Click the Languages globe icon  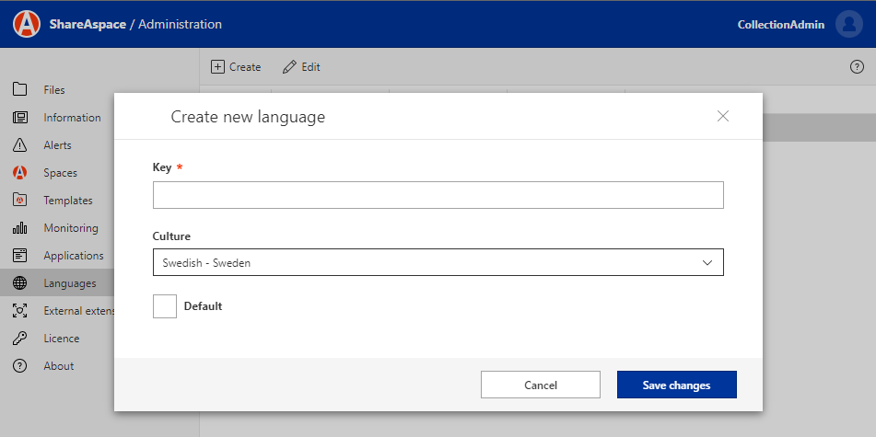[x=19, y=283]
